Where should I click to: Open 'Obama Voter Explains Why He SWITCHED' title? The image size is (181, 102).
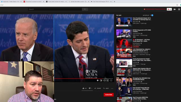pyautogui.click(x=142, y=69)
